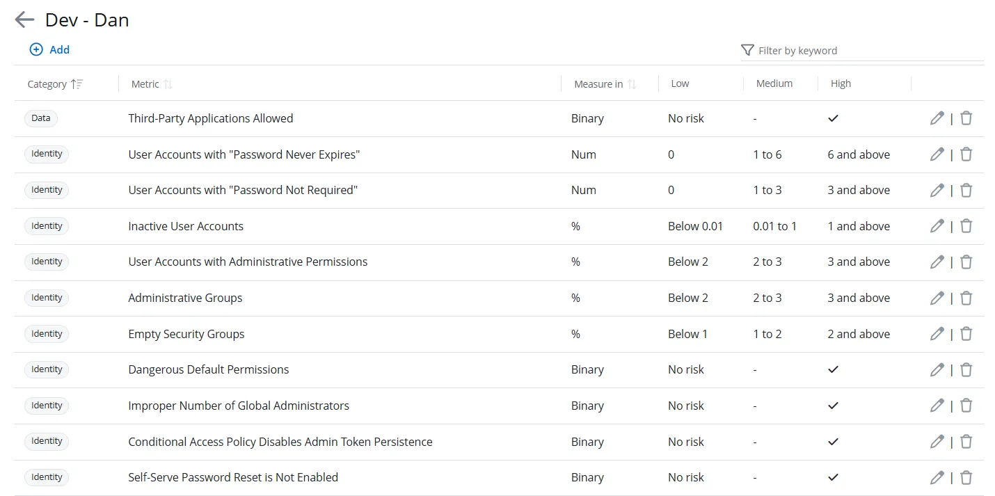Edit the Inactive User Accounts metric
Screen dimensions: 995x496
coord(937,226)
